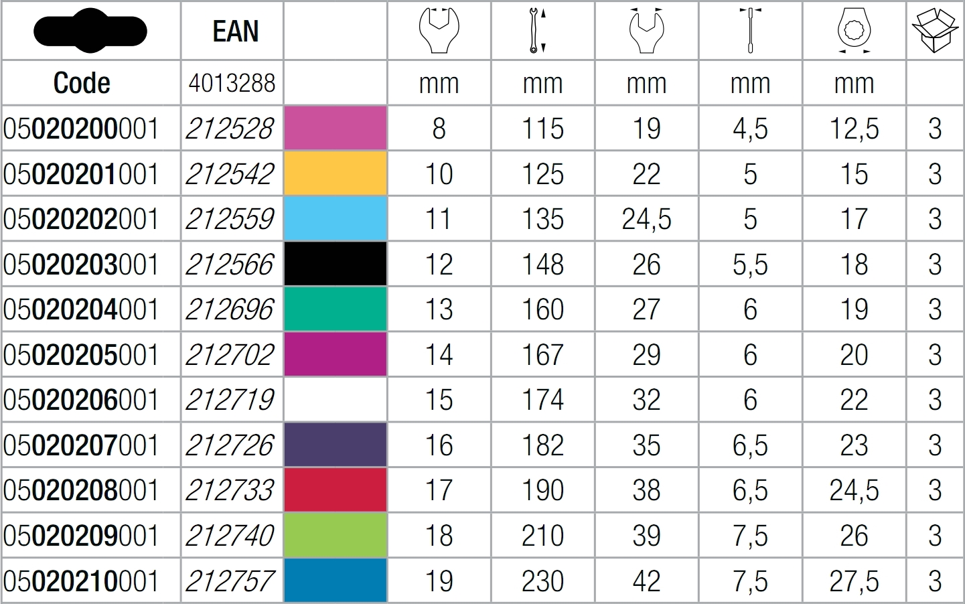
Task: Click the black redacted brand logo
Action: [x=90, y=31]
